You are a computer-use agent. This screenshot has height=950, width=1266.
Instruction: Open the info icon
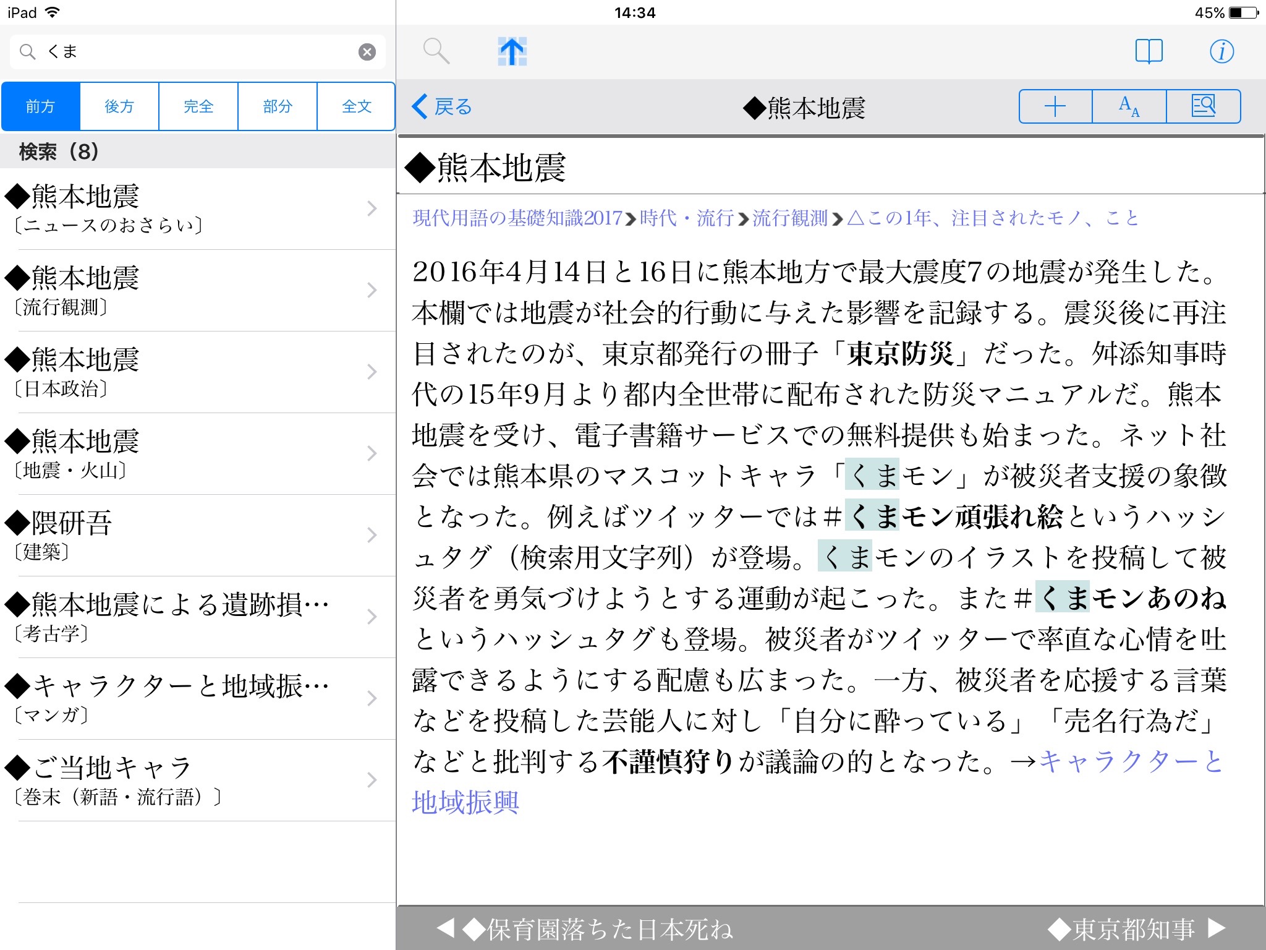[x=1221, y=51]
